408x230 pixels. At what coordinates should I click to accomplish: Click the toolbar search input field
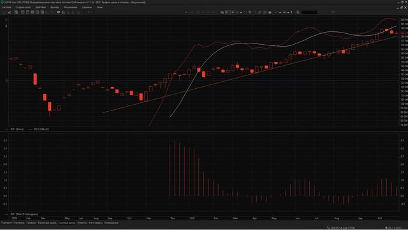(x=309, y=12)
